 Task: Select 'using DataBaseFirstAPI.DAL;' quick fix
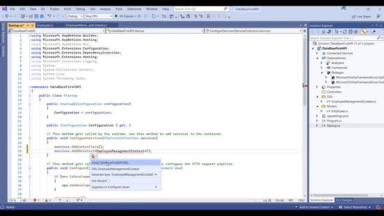click(x=125, y=163)
